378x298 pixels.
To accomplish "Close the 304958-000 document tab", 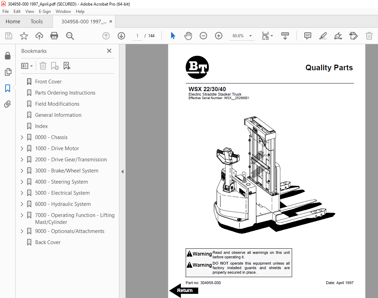I will point(111,22).
